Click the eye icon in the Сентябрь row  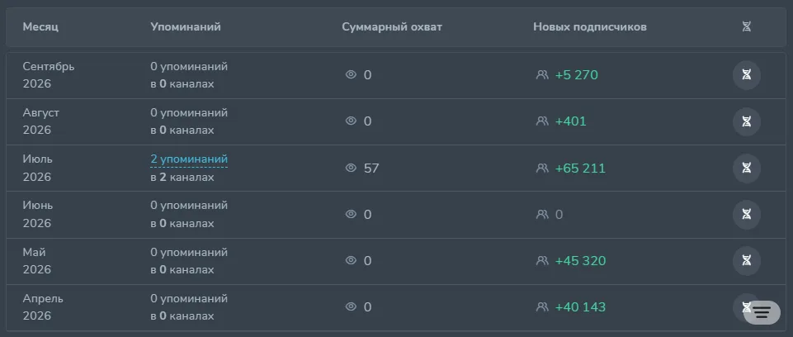(351, 75)
